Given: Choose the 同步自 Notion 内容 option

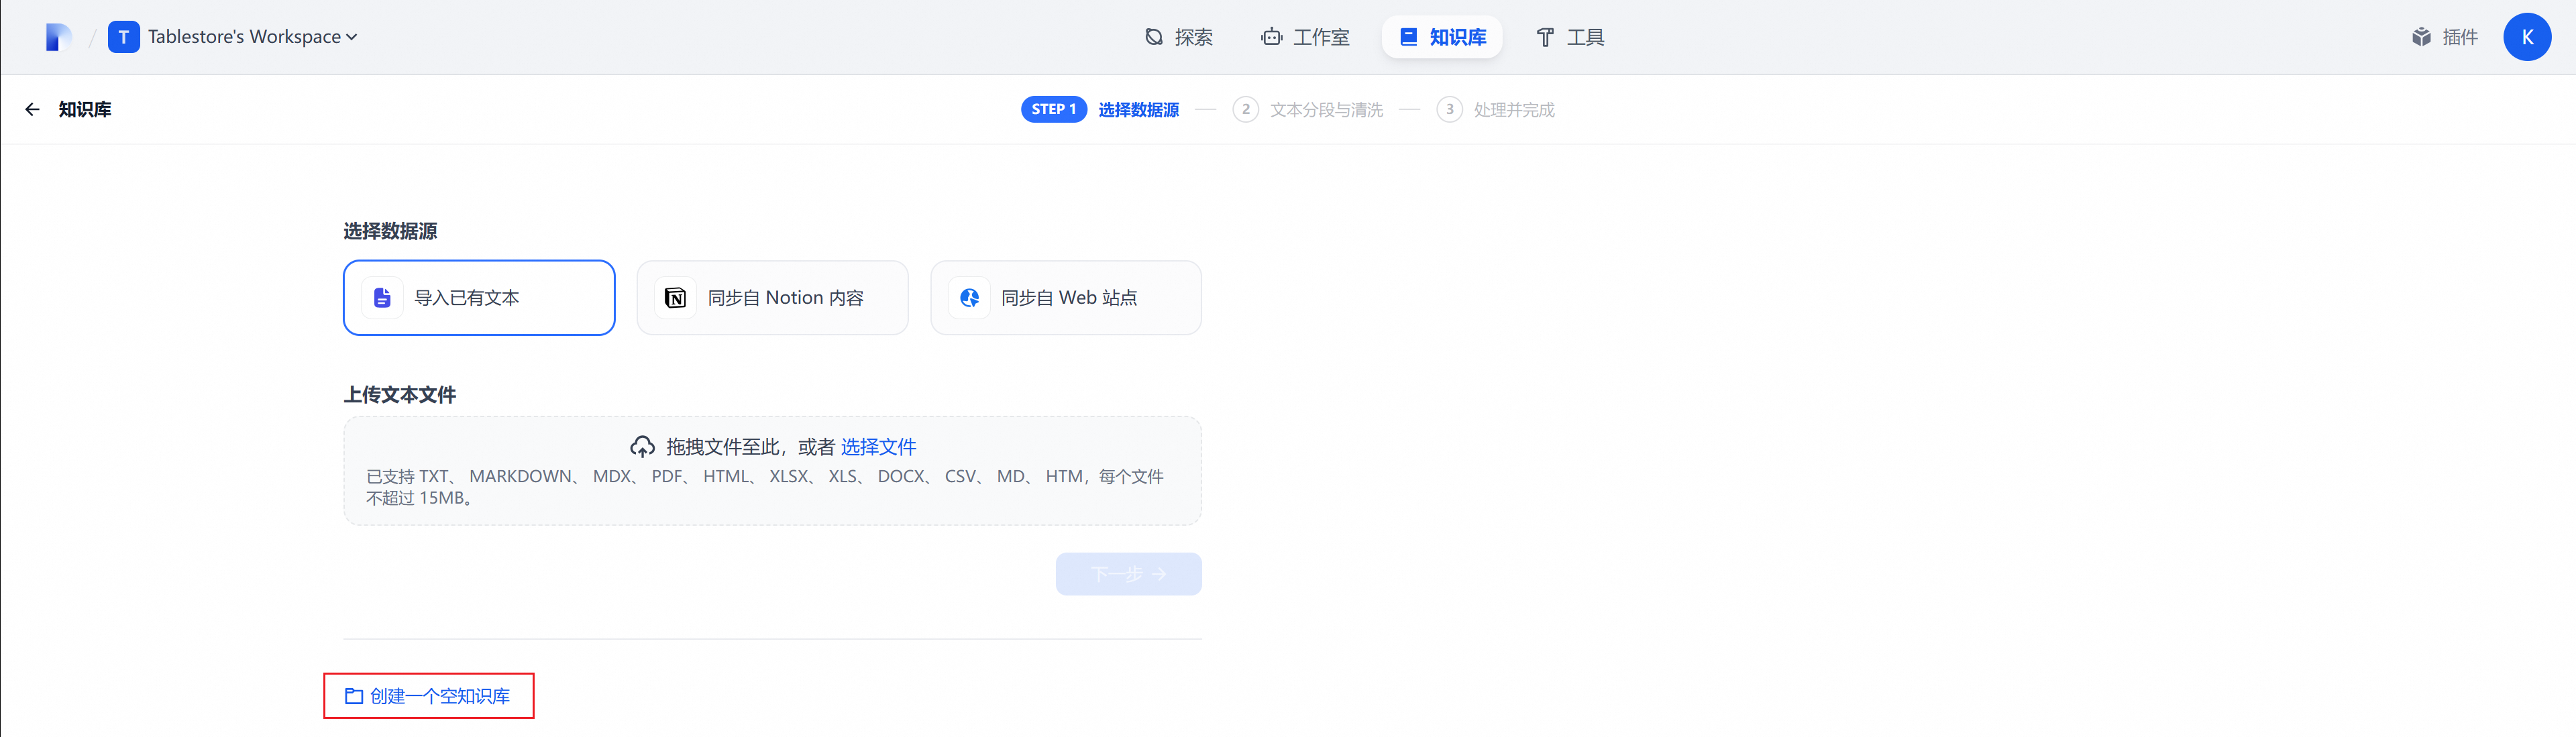Looking at the screenshot, I should 772,297.
